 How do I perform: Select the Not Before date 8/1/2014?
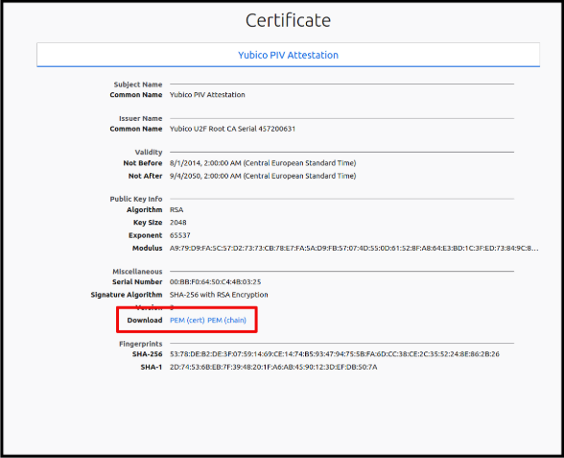pyautogui.click(x=263, y=163)
